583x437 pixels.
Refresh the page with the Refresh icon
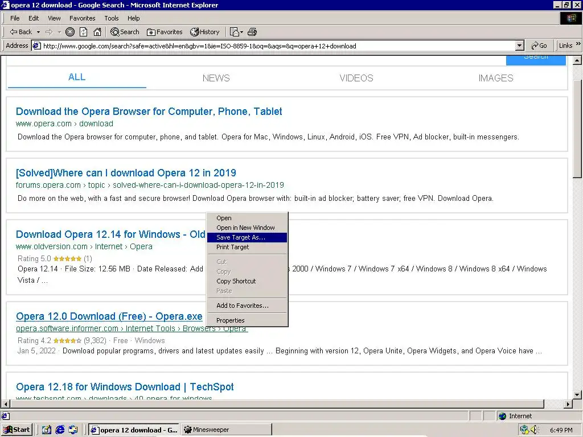pos(84,32)
